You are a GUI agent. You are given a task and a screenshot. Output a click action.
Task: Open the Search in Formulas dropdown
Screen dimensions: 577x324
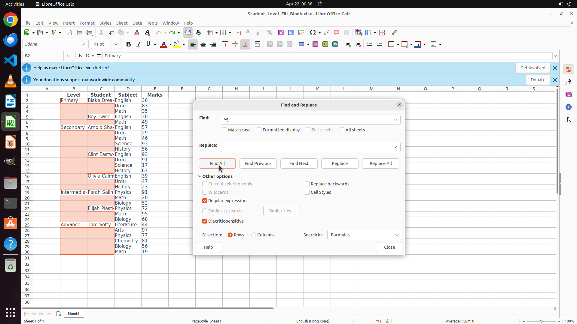point(365,235)
